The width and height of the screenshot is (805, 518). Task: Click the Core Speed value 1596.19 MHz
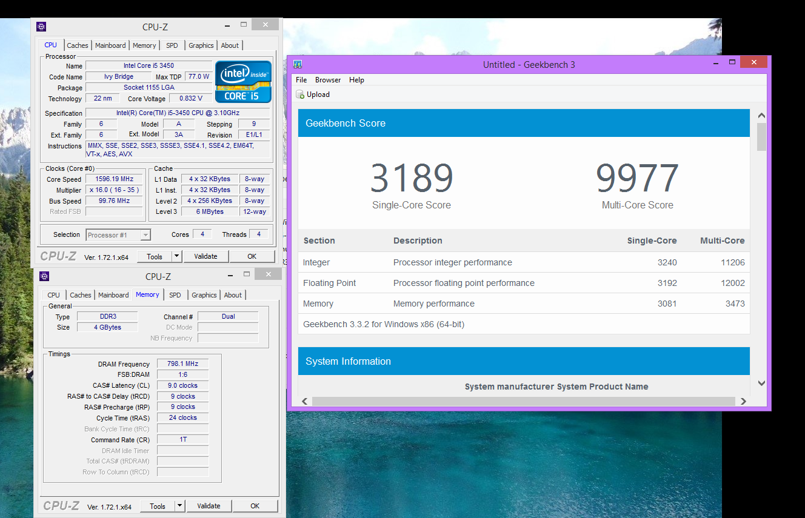tap(115, 179)
